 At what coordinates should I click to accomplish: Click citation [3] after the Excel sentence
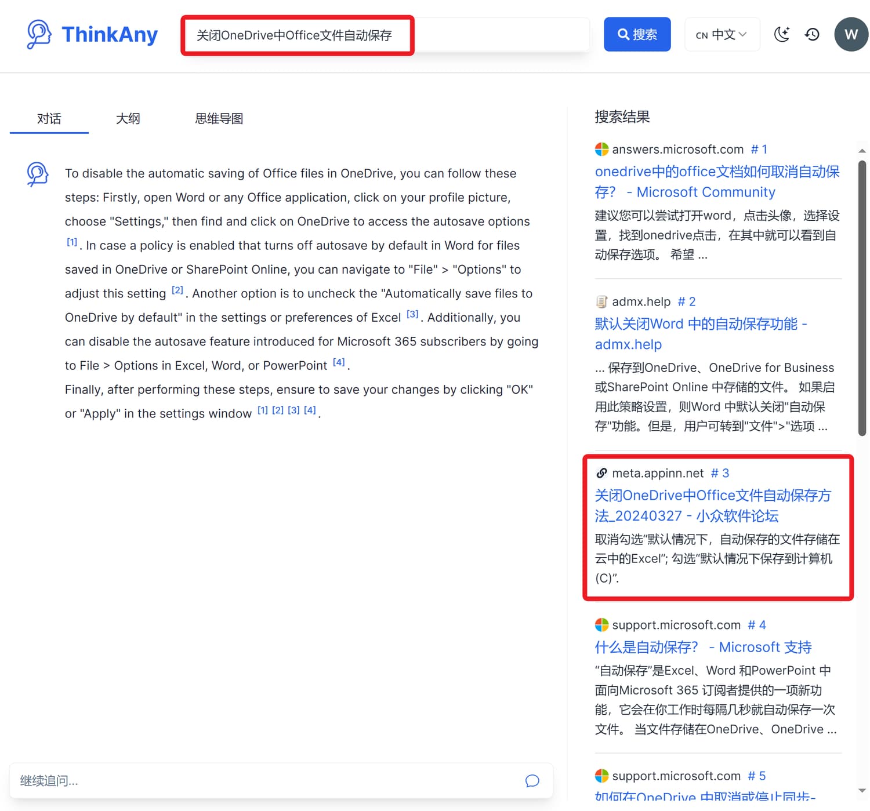click(x=412, y=314)
